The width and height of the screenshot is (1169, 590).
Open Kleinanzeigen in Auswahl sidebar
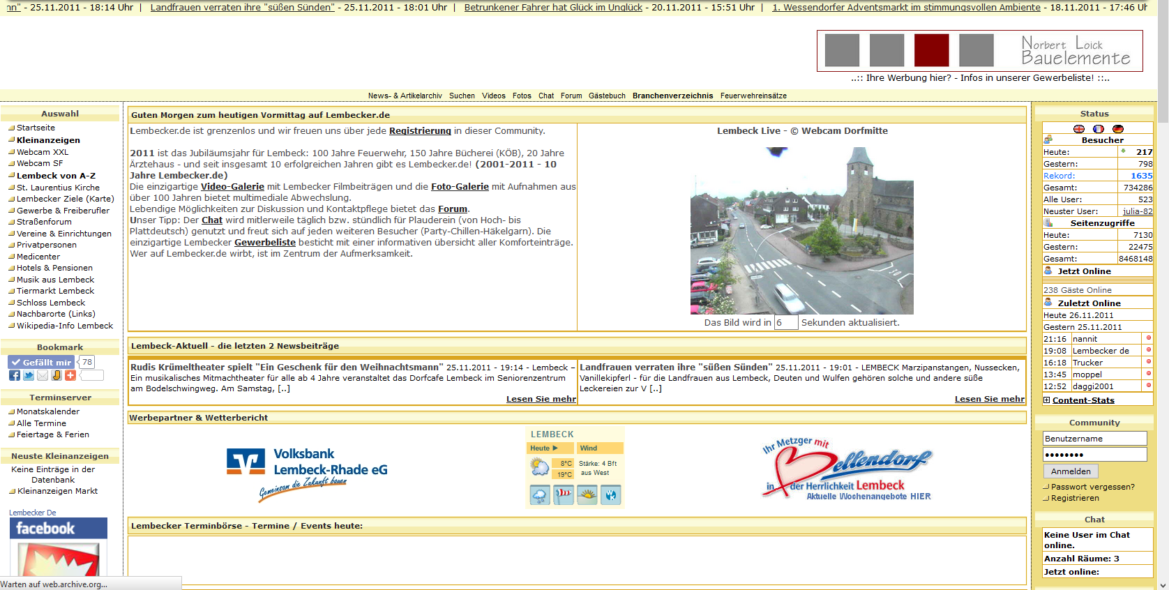[48, 140]
